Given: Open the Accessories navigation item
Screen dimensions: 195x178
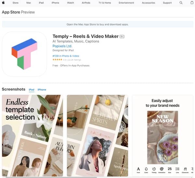Looking at the screenshot, I should tap(149, 3).
